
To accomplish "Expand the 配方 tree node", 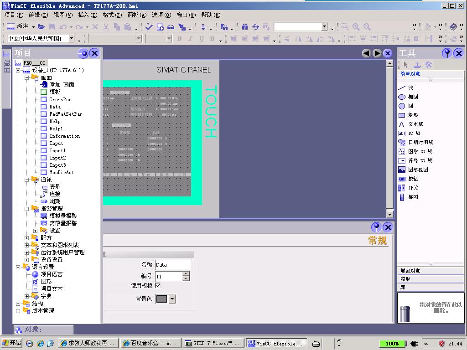I will (27, 238).
